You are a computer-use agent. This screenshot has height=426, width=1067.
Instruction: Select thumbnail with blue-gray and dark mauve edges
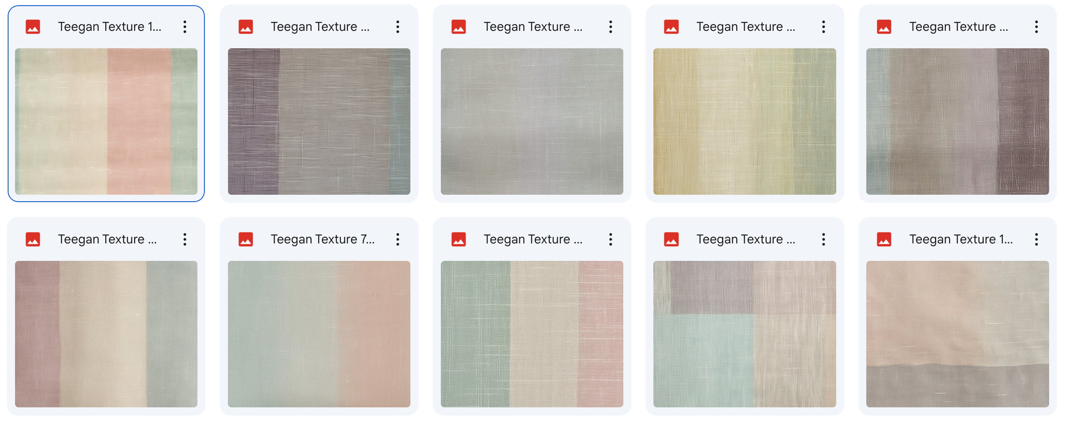pos(958,122)
